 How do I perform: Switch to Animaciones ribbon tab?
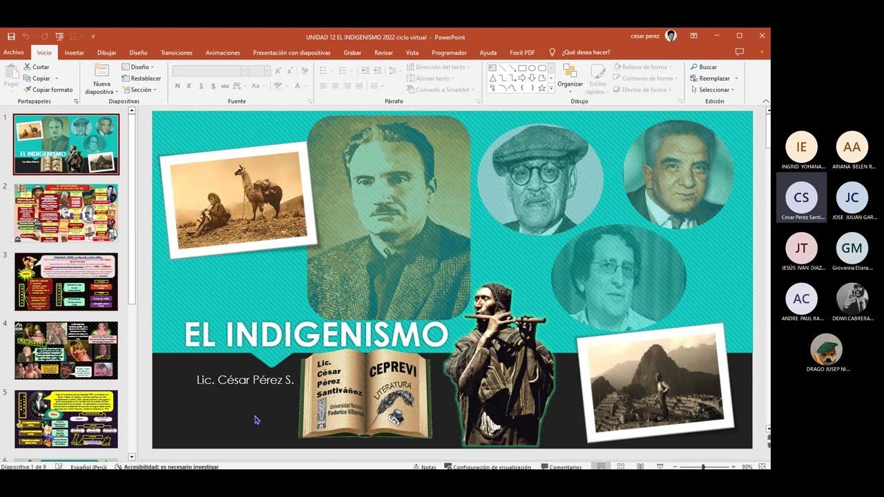[223, 52]
